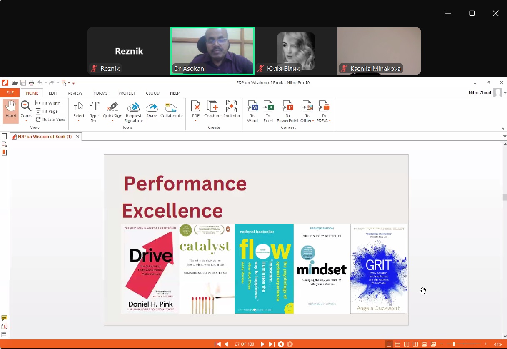Open the customize quick access toolbar dropdown
507x349 pixels.
click(74, 83)
